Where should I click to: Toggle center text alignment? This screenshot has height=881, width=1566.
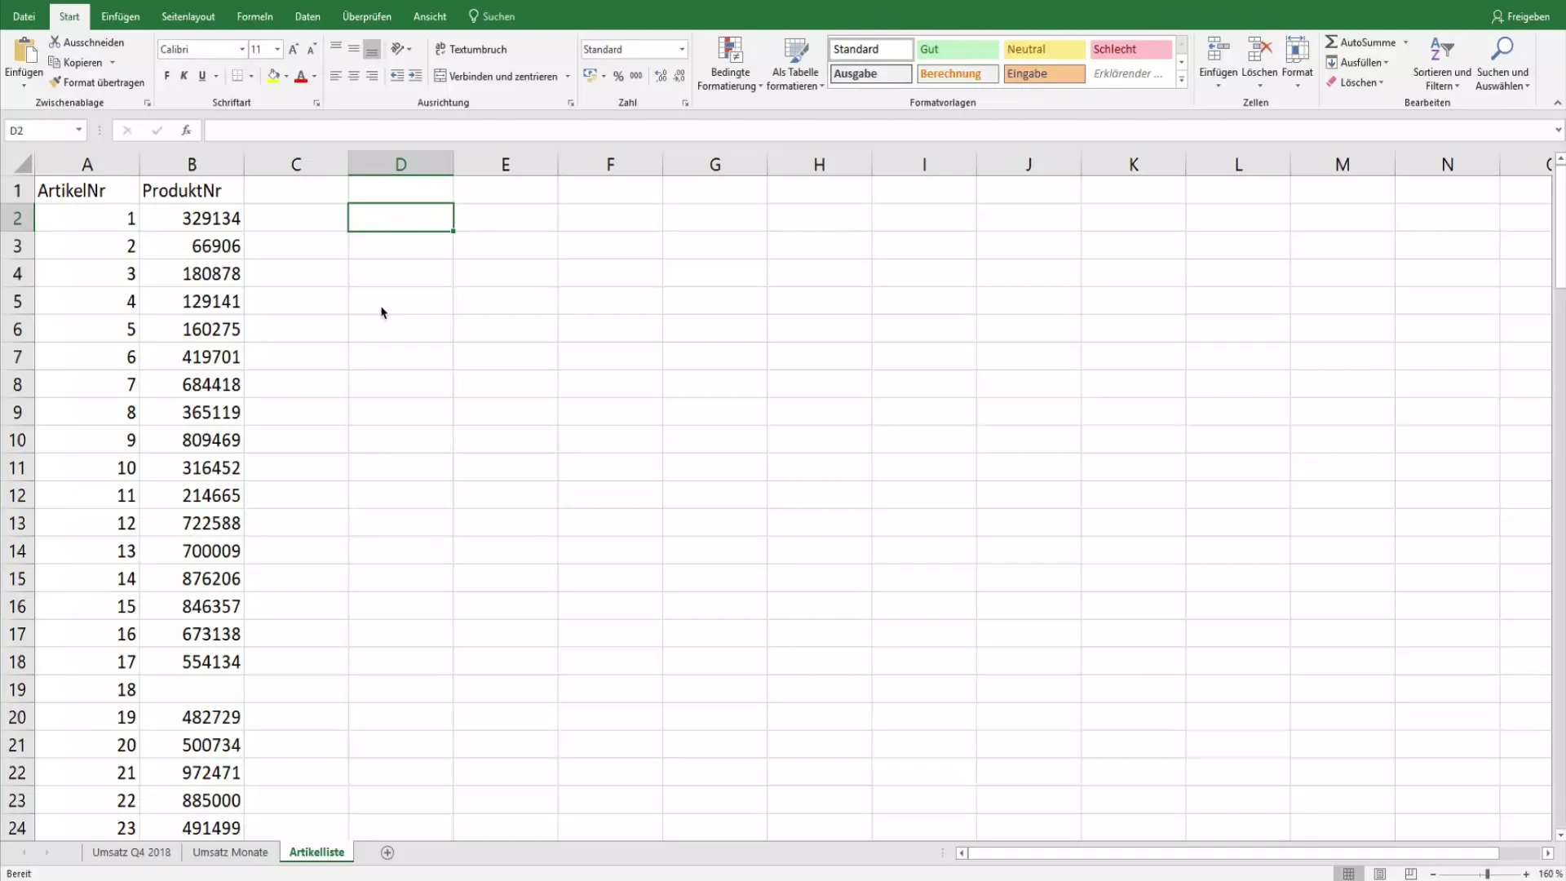click(354, 76)
